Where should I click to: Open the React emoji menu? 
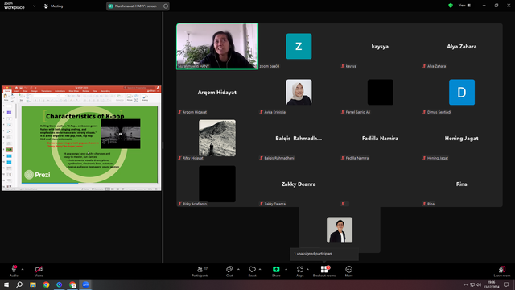tap(252, 271)
